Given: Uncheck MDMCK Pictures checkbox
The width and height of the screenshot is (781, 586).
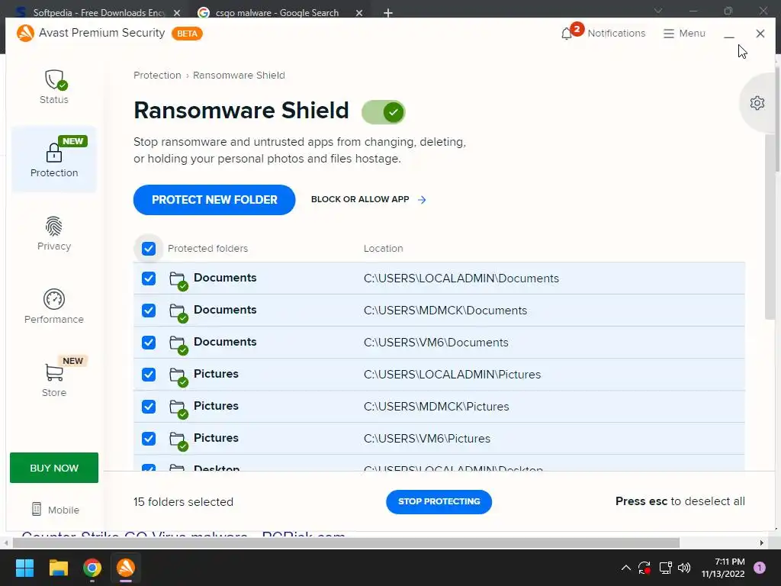Looking at the screenshot, I should click(149, 407).
